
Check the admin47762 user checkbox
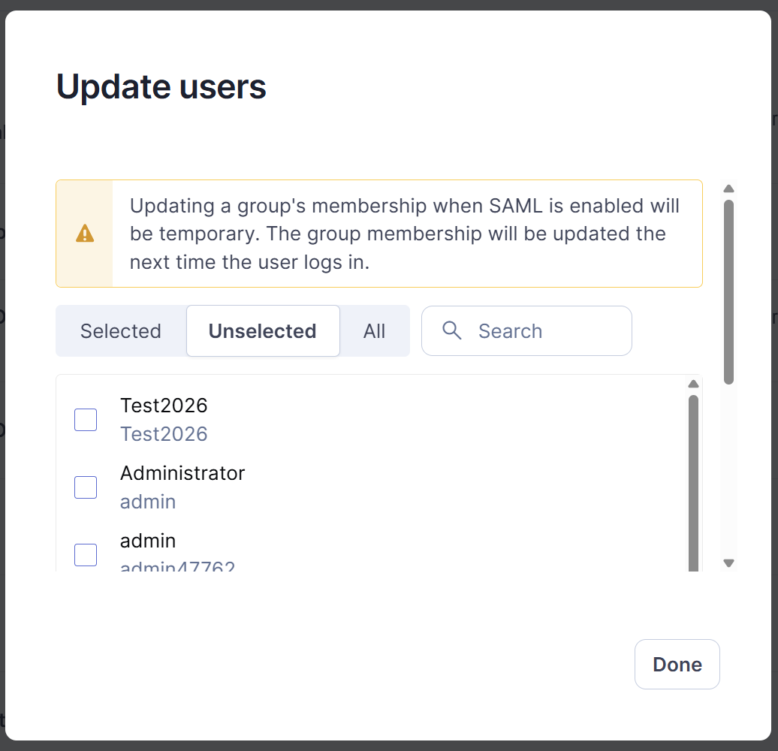click(86, 554)
